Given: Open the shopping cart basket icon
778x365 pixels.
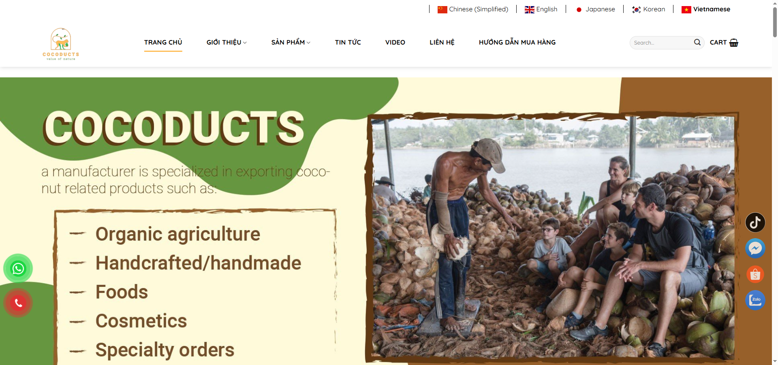Looking at the screenshot, I should pos(734,43).
